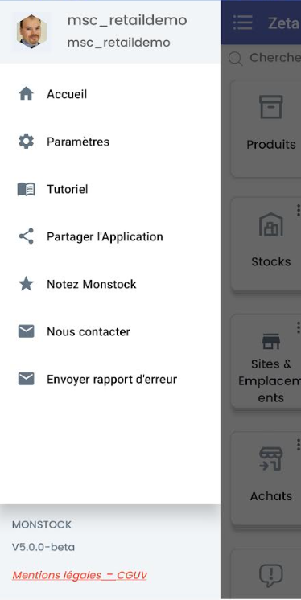The height and width of the screenshot is (600, 301).
Task: Tap the user profile avatar photo
Action: coord(31,31)
